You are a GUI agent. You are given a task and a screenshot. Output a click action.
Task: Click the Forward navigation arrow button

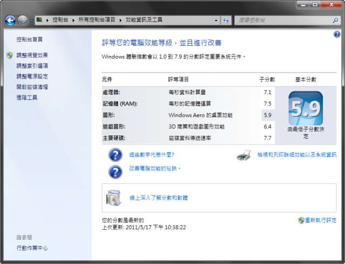click(23, 20)
